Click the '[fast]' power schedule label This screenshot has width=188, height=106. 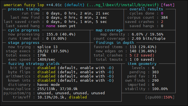[168, 5]
